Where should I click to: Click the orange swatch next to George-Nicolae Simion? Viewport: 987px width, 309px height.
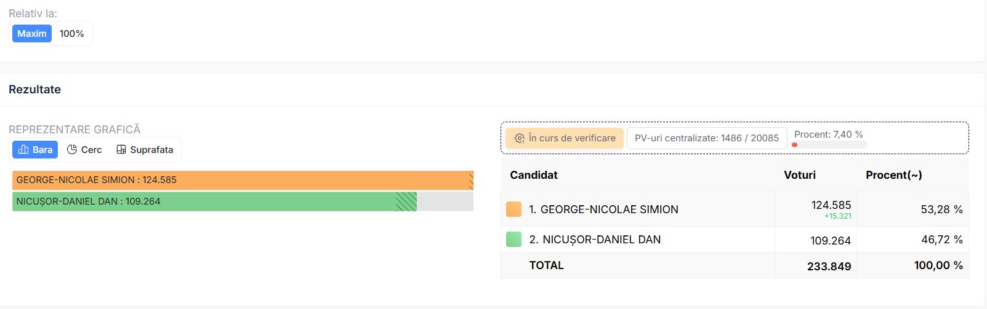(514, 209)
